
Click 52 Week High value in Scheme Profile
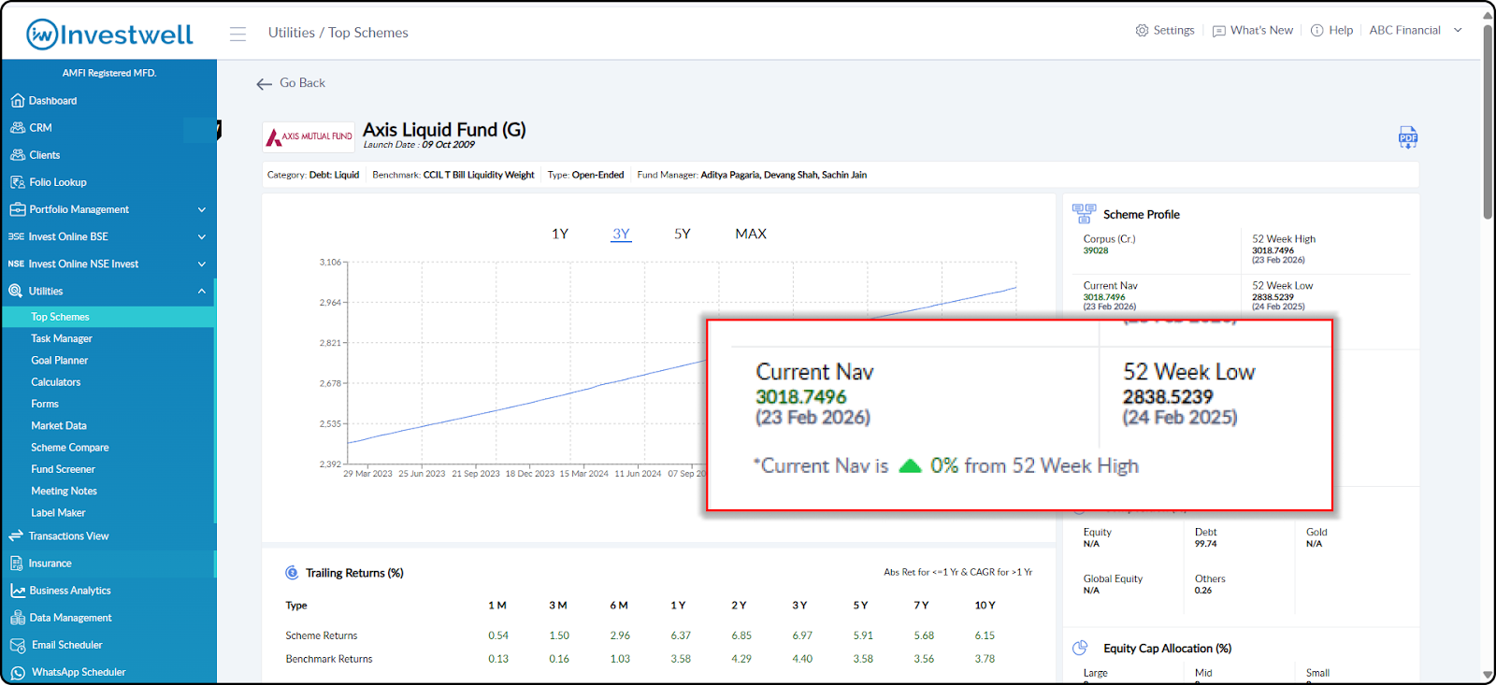(1273, 250)
